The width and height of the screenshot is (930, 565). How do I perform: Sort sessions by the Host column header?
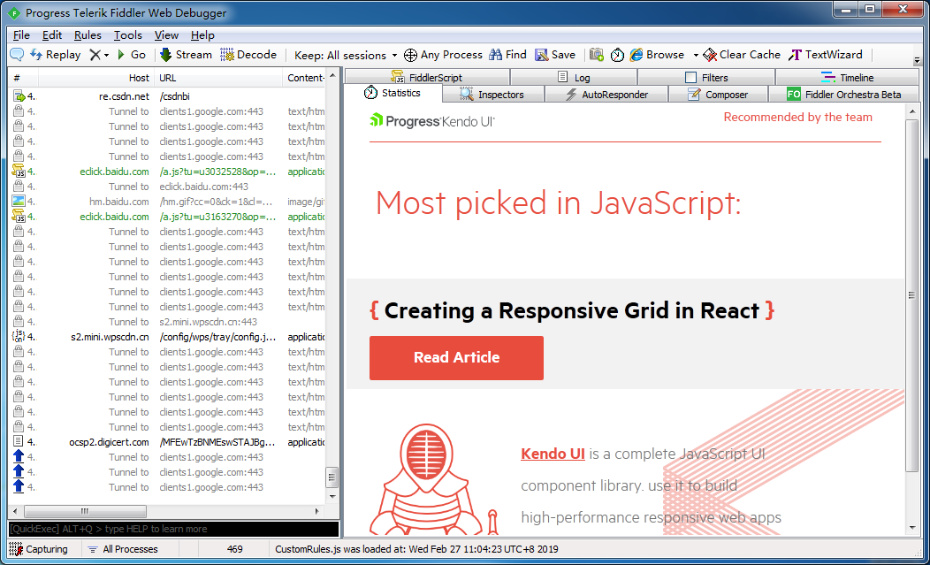(x=96, y=78)
